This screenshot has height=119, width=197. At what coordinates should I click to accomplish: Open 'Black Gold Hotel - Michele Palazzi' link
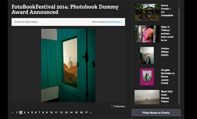pyautogui.click(x=167, y=96)
